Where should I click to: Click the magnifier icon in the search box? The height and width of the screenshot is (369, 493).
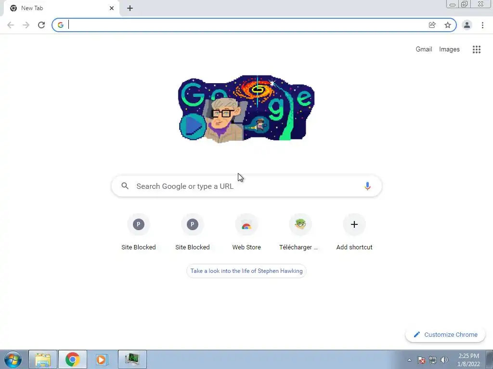point(125,186)
